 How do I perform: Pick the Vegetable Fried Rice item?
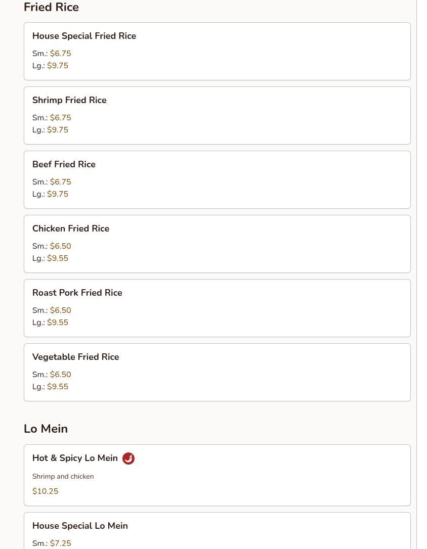tap(75, 357)
